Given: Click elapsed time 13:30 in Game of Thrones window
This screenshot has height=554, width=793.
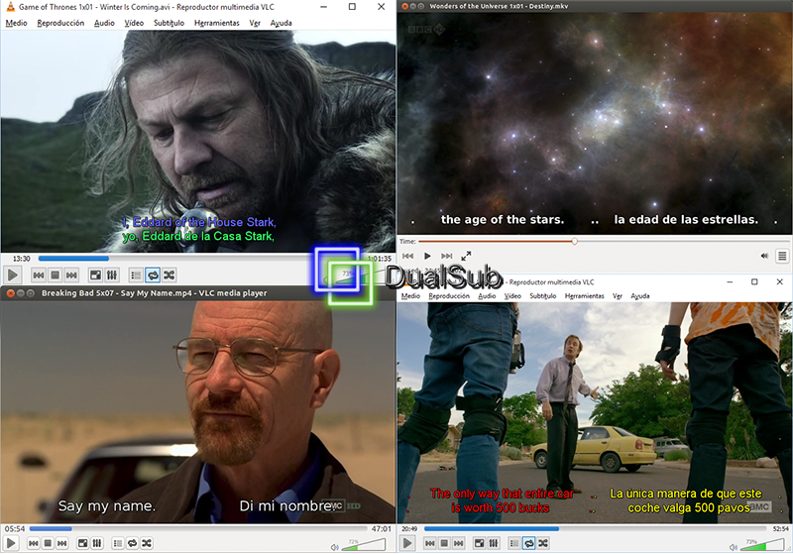Looking at the screenshot, I should [21, 259].
